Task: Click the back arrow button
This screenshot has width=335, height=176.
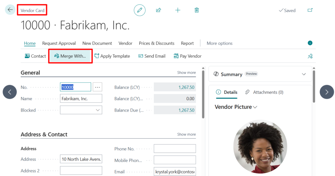Action: [10, 10]
